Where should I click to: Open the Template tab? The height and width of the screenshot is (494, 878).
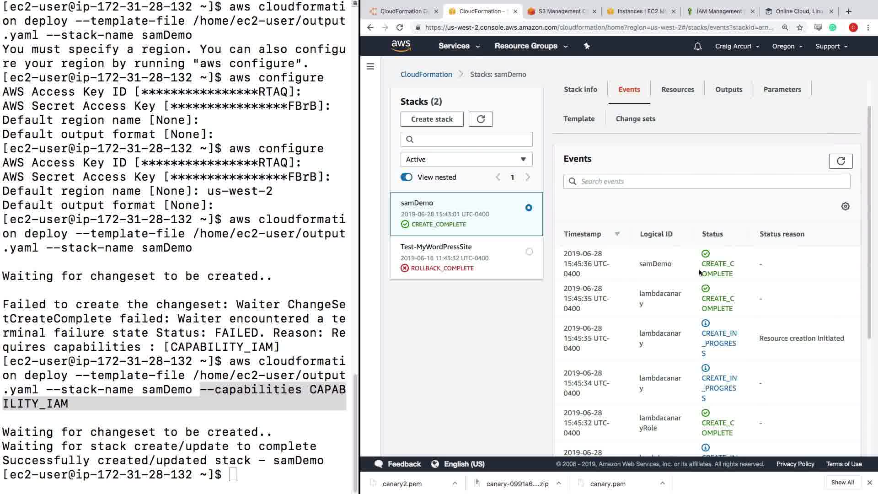[x=579, y=119]
